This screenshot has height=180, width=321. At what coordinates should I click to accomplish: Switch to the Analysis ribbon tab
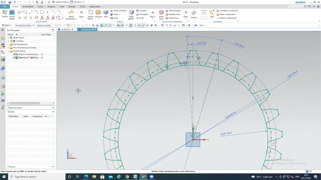click(x=51, y=6)
